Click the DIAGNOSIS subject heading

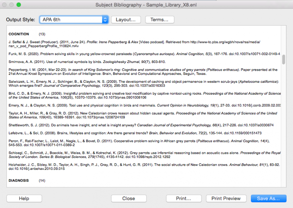coord(18,180)
